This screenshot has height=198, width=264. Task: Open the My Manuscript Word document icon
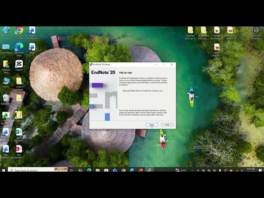(x=5, y=152)
